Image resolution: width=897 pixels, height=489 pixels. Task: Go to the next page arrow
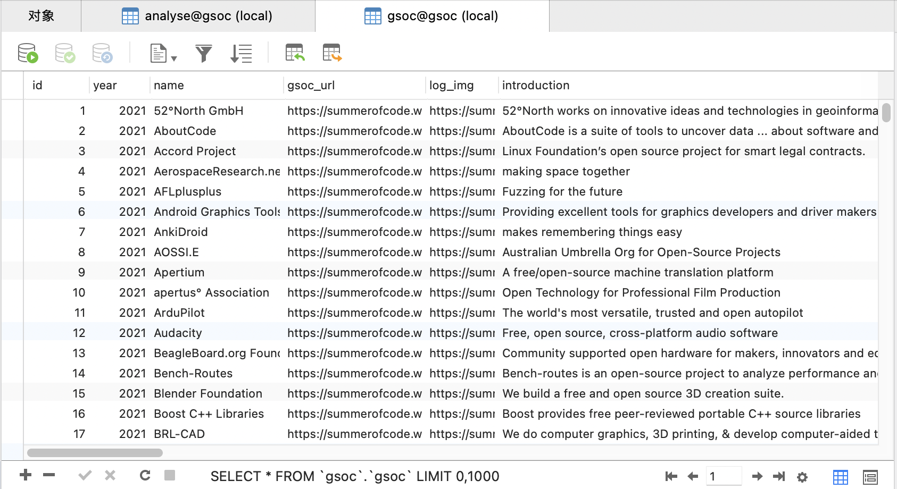pos(758,476)
